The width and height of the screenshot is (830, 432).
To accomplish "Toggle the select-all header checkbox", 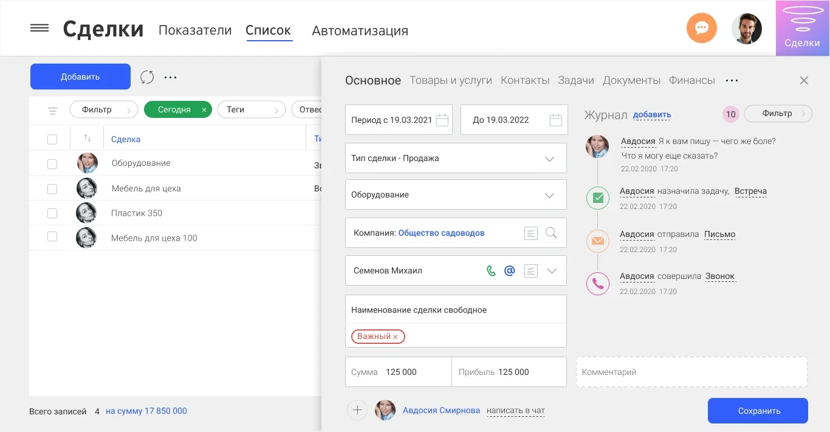I will tap(52, 140).
